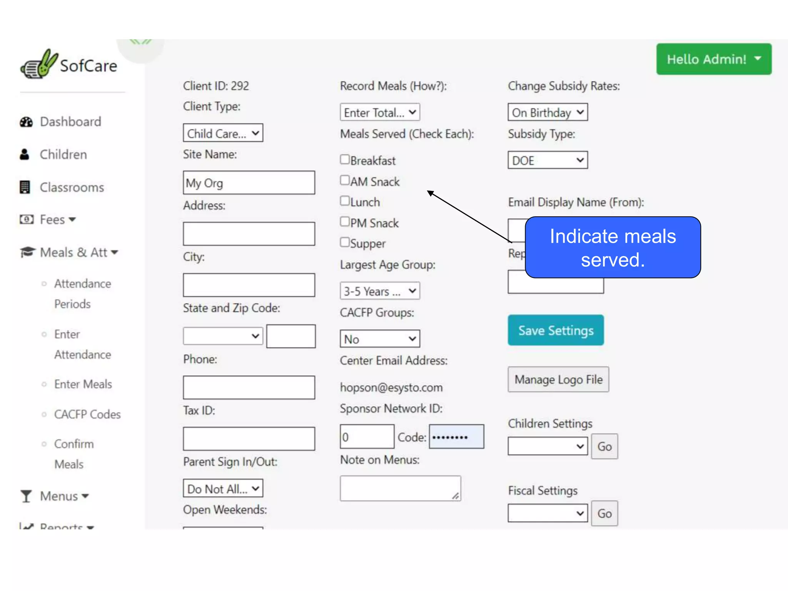Viewport: 788px width, 591px height.
Task: Check the Supper checkbox
Action: (x=345, y=242)
